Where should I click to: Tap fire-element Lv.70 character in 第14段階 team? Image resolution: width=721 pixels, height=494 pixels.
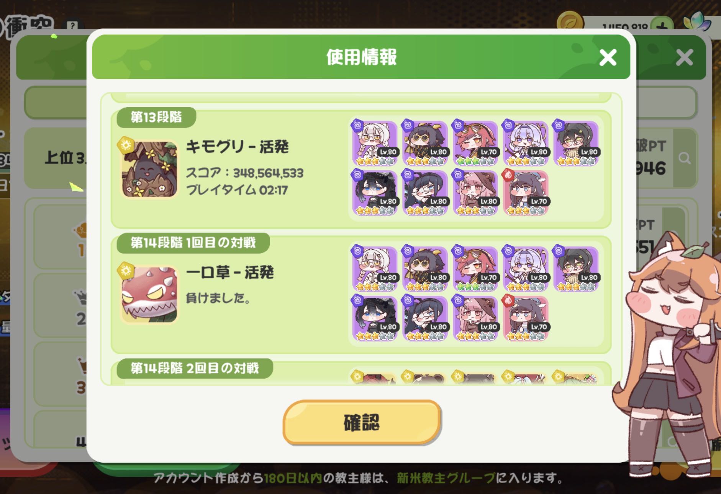pos(526,318)
